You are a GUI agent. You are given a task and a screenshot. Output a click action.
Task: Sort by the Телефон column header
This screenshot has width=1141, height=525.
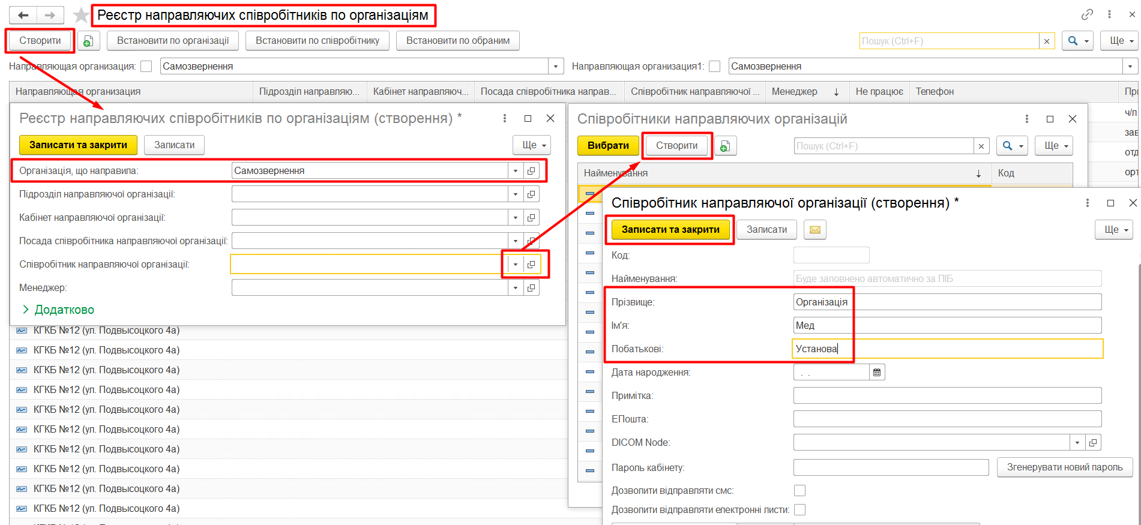click(935, 91)
